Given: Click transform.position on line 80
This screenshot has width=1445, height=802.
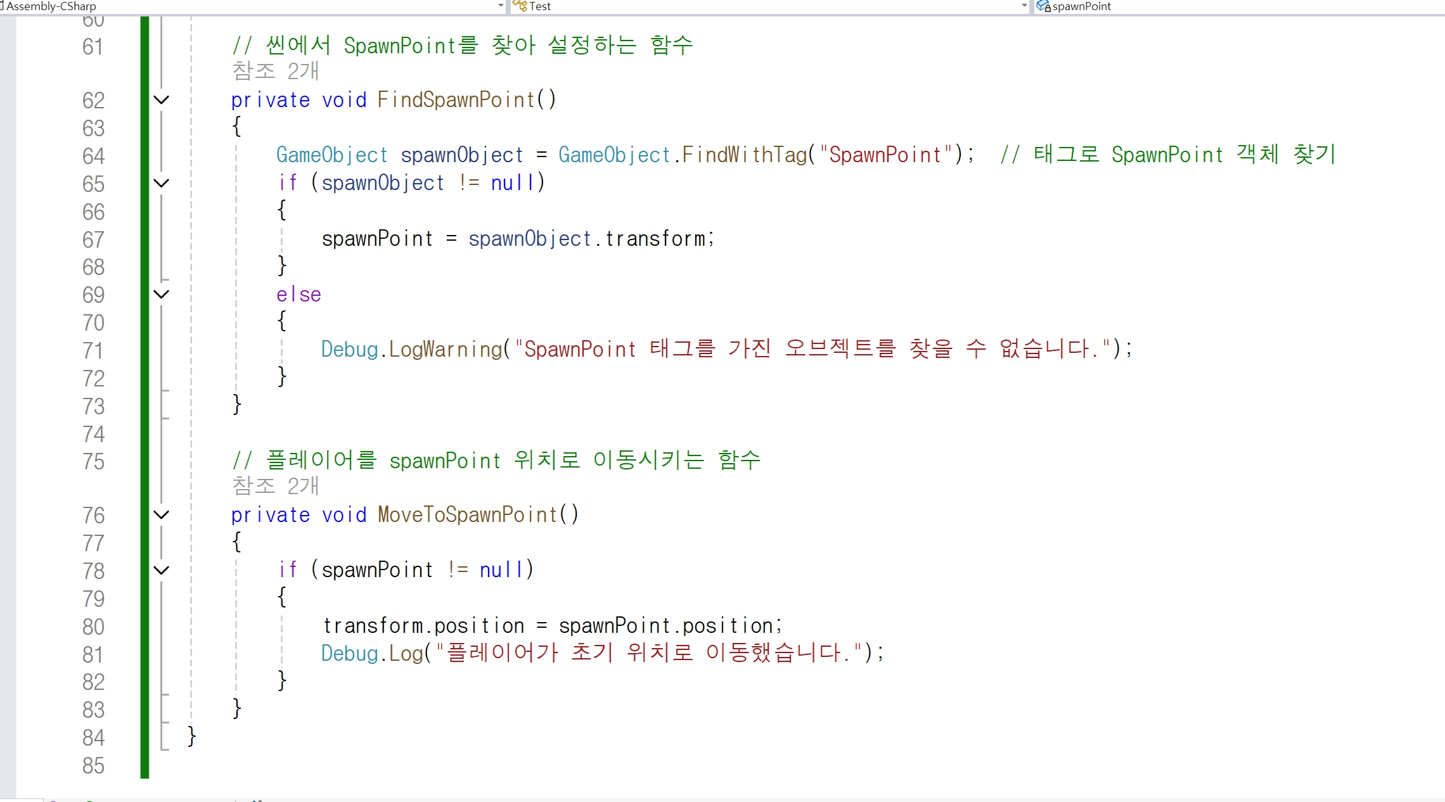Looking at the screenshot, I should click(x=423, y=626).
